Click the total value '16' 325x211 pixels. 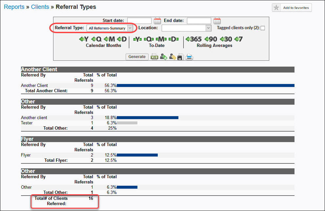tap(91, 198)
